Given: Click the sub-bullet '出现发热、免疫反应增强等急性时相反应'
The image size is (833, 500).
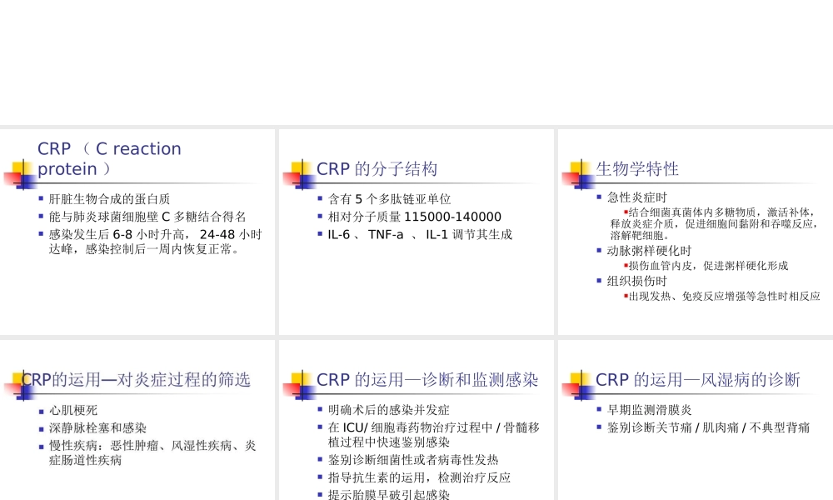Looking at the screenshot, I should 724,296.
